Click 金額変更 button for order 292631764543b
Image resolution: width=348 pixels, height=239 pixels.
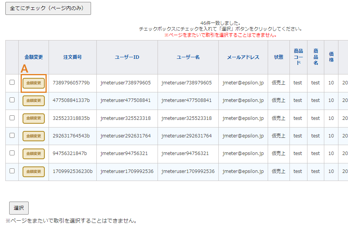34,136
